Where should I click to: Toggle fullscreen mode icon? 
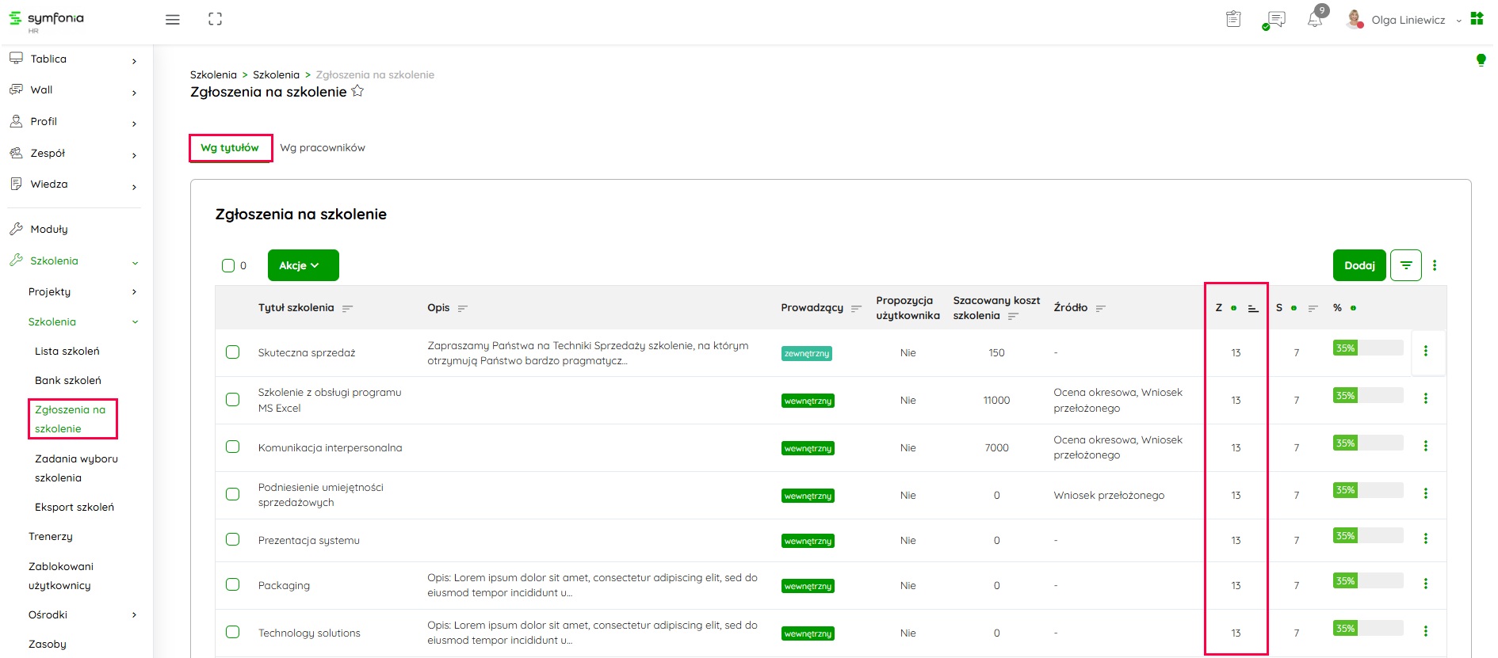click(215, 20)
